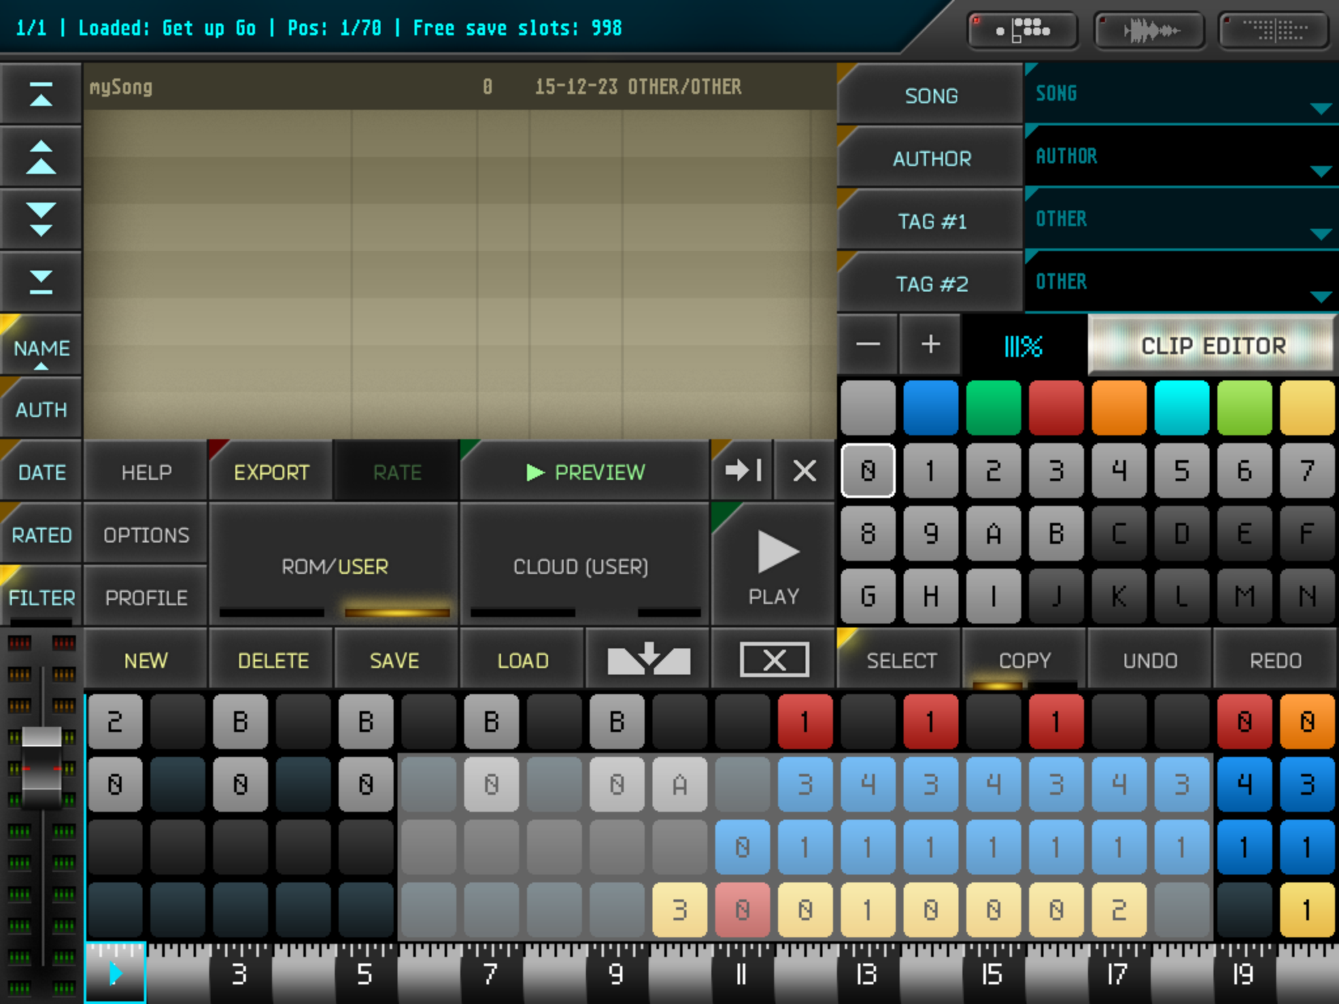Screen dimensions: 1339x1004
Task: Jump to bottom of song list
Action: [41, 282]
